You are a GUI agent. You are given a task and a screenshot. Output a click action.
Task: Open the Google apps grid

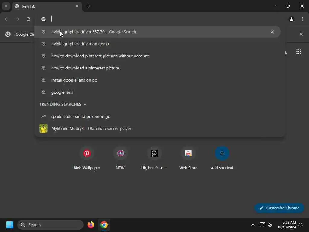tap(298, 52)
